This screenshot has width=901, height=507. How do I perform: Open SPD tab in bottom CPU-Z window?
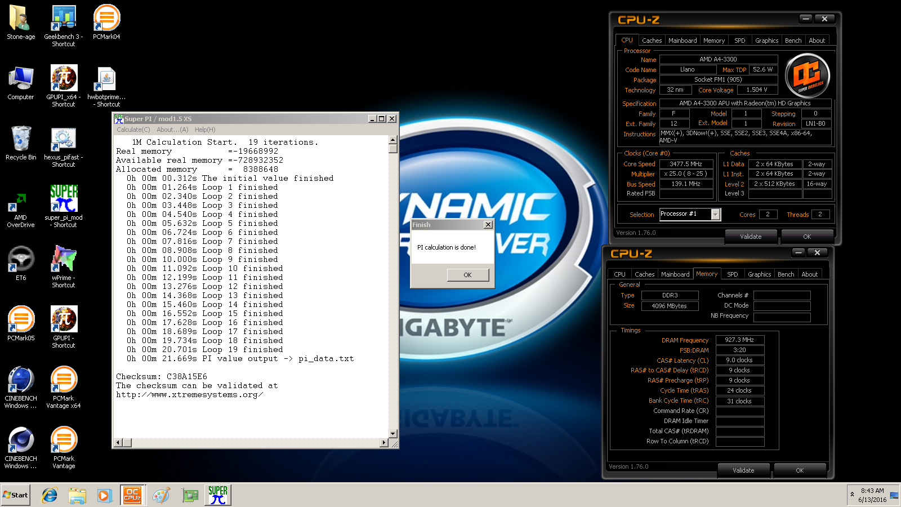(733, 274)
